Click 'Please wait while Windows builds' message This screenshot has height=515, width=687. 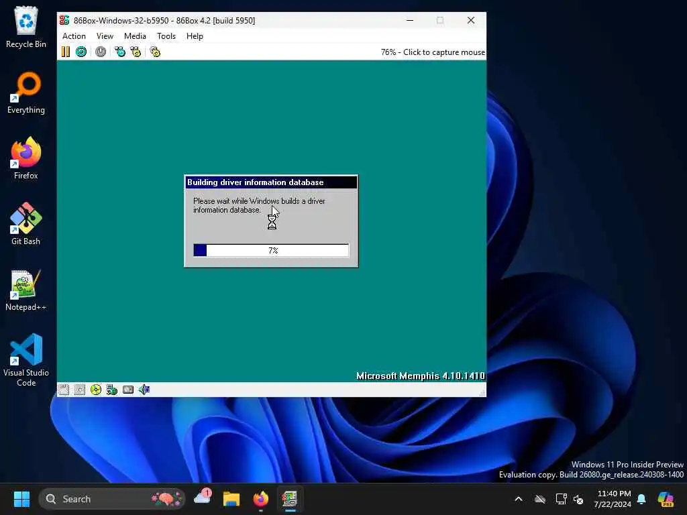click(x=259, y=205)
